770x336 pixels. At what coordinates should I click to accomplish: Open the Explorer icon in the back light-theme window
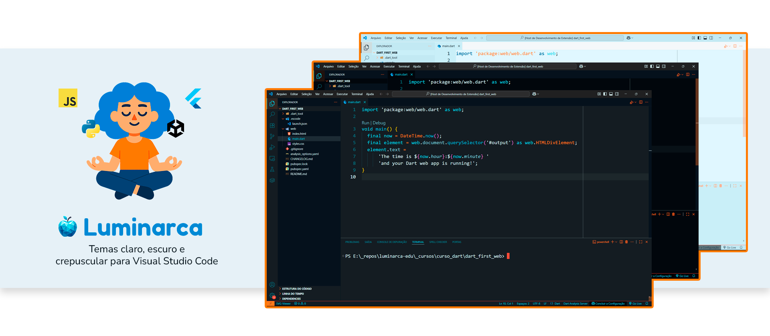[366, 47]
